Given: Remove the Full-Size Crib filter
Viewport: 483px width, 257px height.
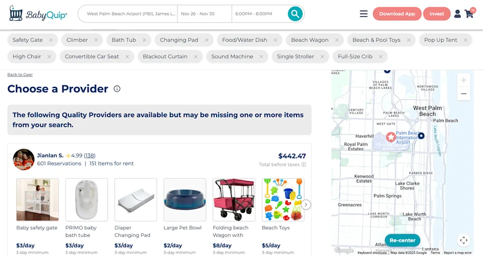Looking at the screenshot, I should pos(381,57).
